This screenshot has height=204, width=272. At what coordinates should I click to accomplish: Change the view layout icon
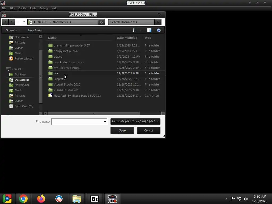coord(135,30)
